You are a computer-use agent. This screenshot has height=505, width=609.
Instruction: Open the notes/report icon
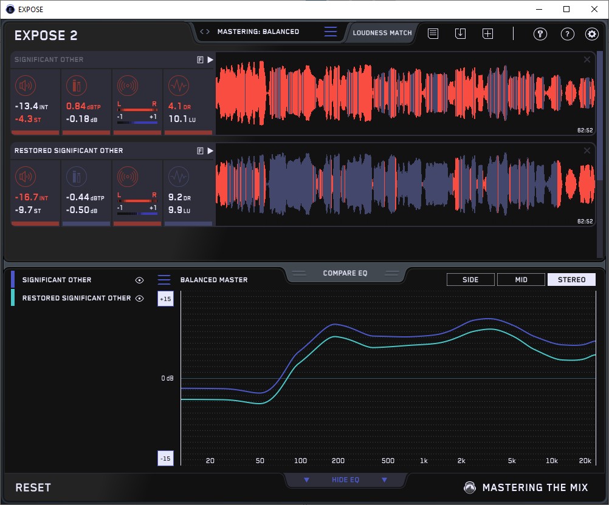(433, 34)
